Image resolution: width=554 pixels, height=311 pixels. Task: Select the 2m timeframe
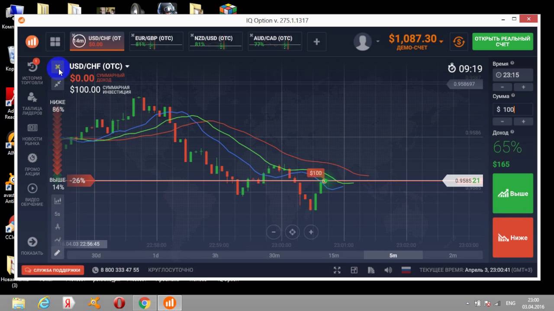pos(453,255)
